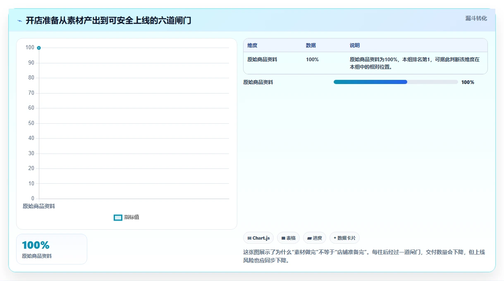Click the data point at 100 on chart
504x281 pixels.
click(39, 48)
